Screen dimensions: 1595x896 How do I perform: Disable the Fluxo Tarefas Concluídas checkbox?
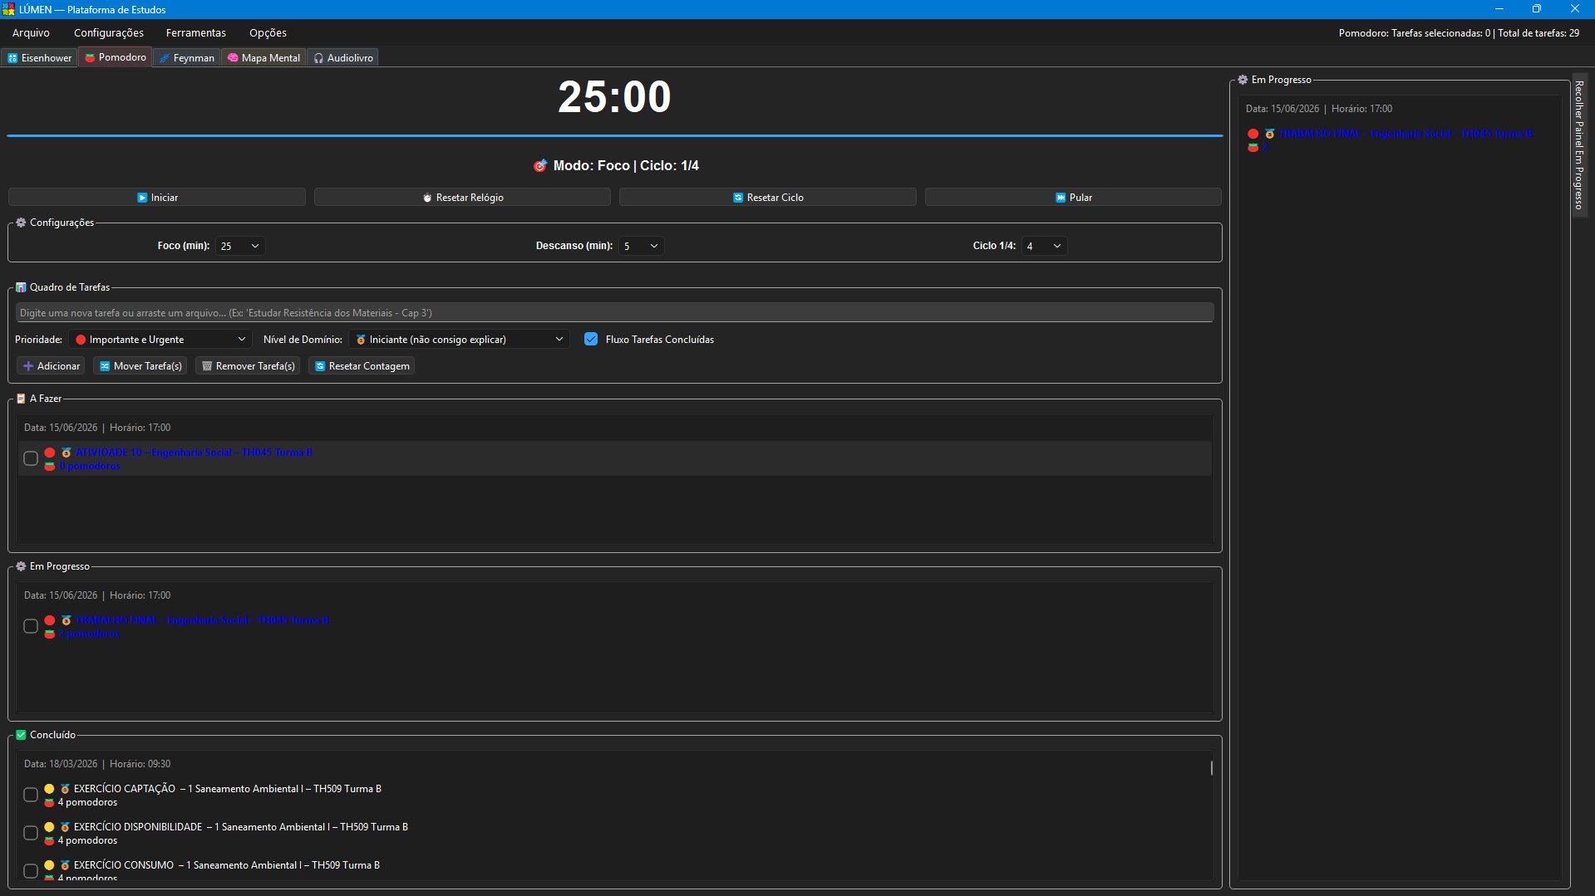[591, 339]
